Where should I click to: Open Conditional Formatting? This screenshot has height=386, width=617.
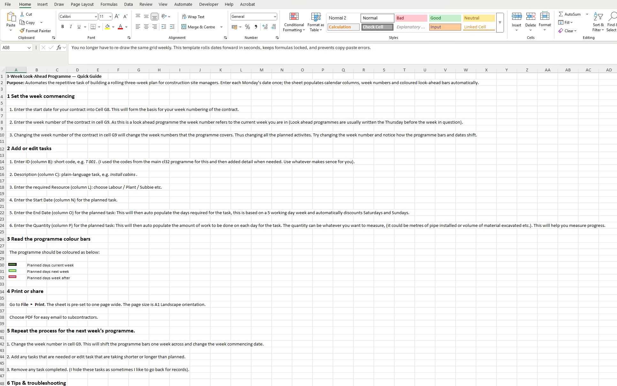[294, 22]
